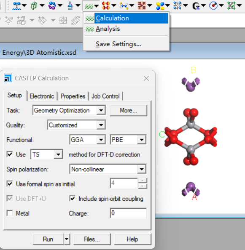Choose Calculation from the CASTEP menu
This screenshot has height=250, width=245.
coord(126,18)
